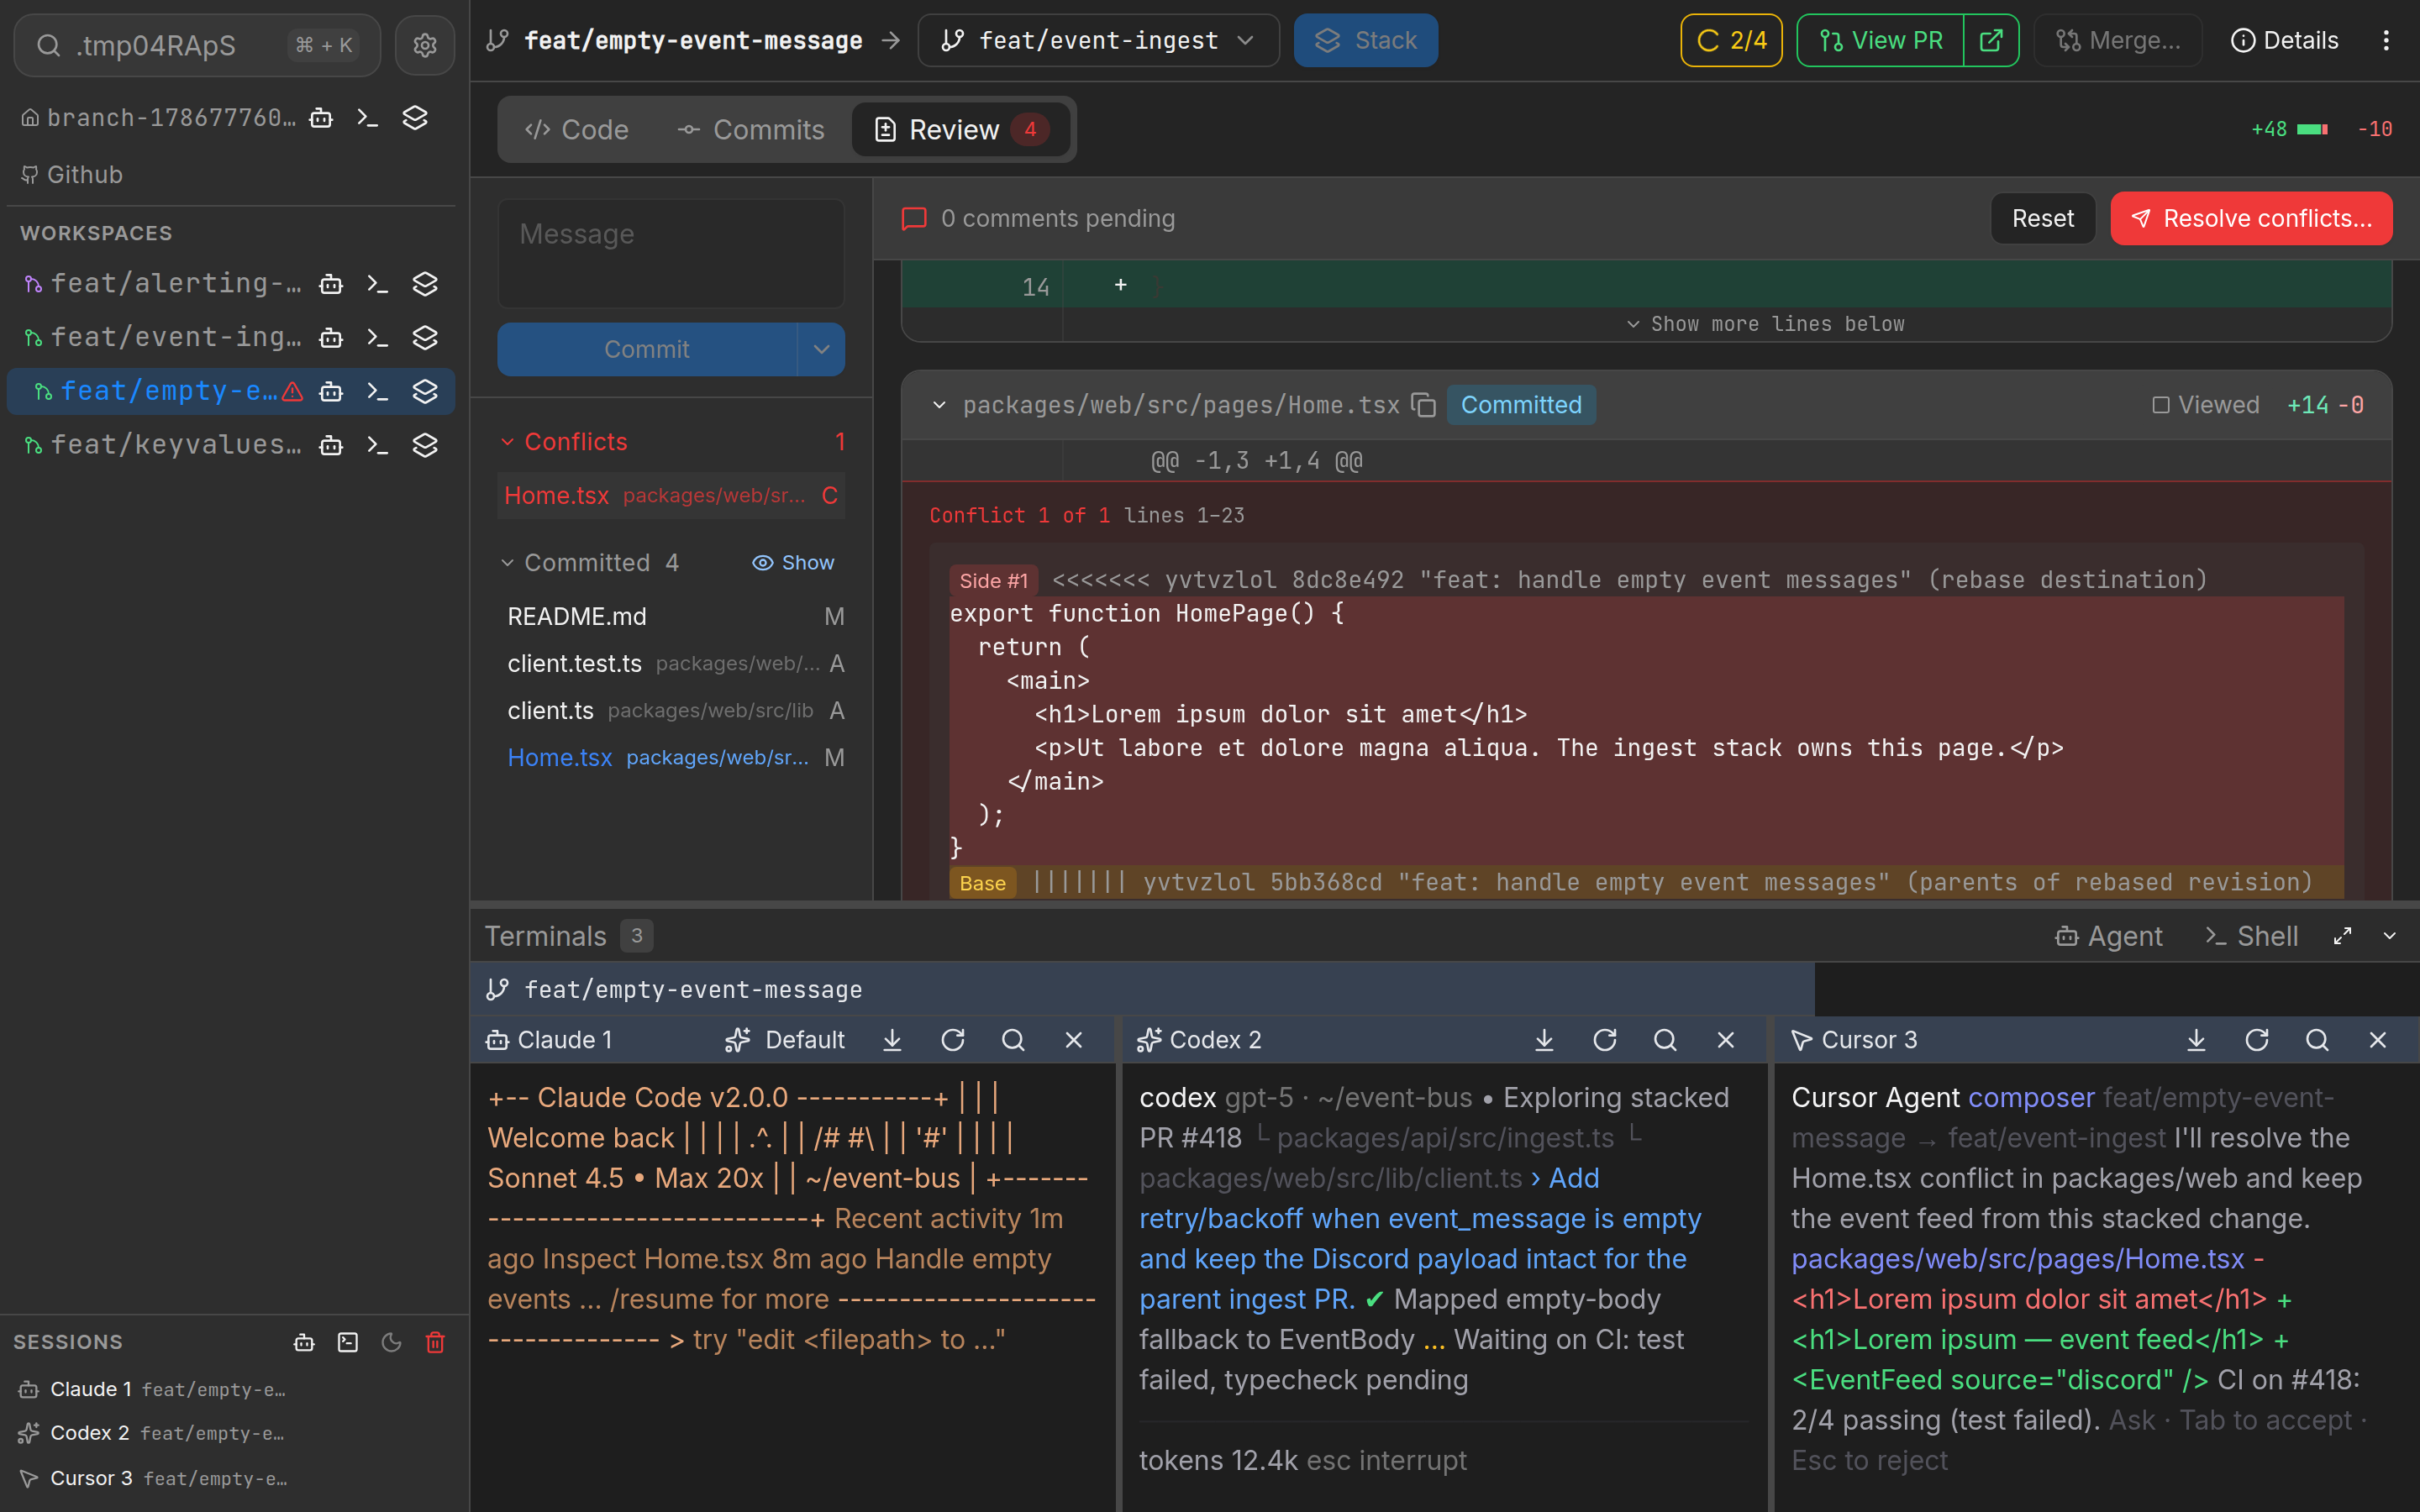Download Claude 1 terminal output
Image resolution: width=2420 pixels, height=1512 pixels.
[x=892, y=1040]
